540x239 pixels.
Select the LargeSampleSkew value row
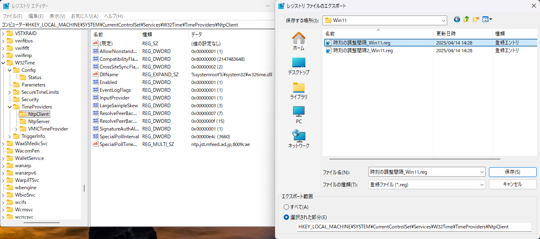[182, 106]
